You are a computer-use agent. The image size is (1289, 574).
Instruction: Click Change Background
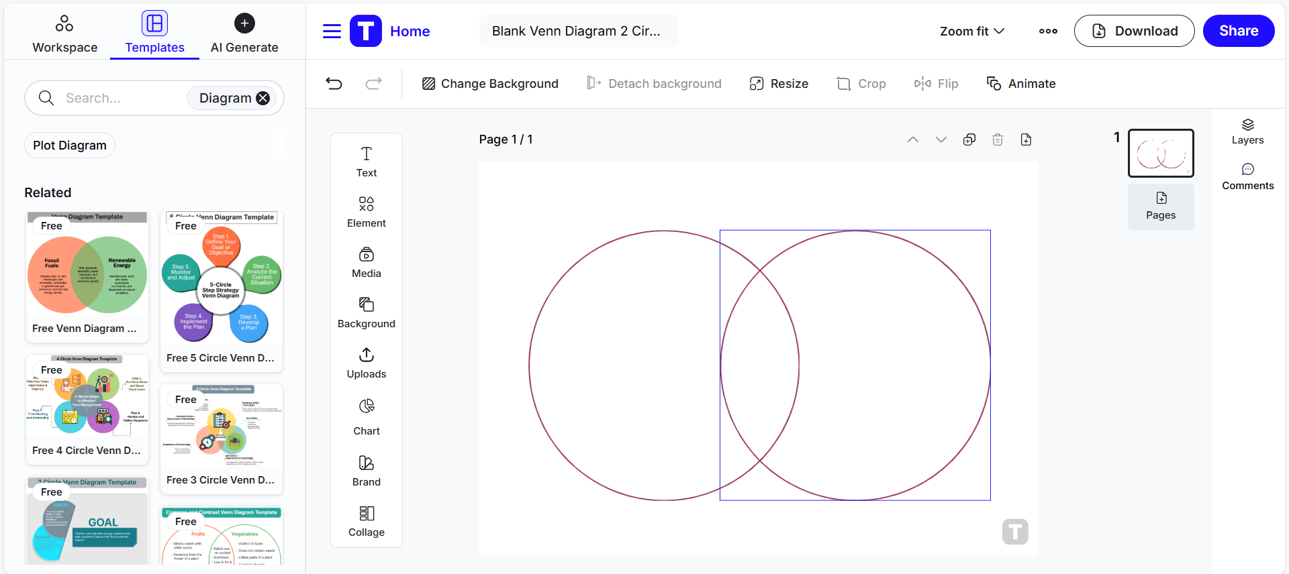coord(490,84)
